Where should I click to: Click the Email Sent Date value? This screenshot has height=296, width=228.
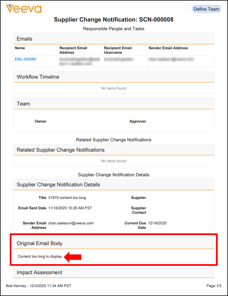coord(70,208)
